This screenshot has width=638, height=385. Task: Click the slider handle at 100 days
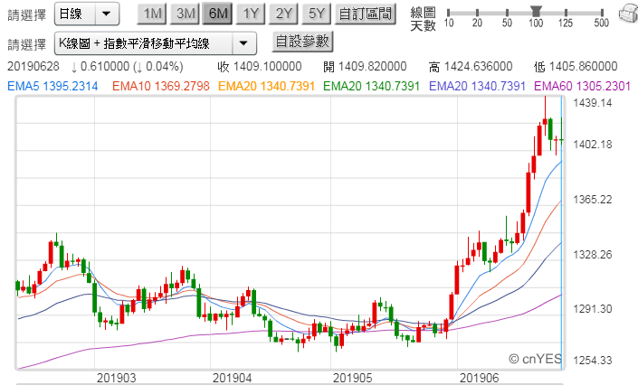coord(536,11)
